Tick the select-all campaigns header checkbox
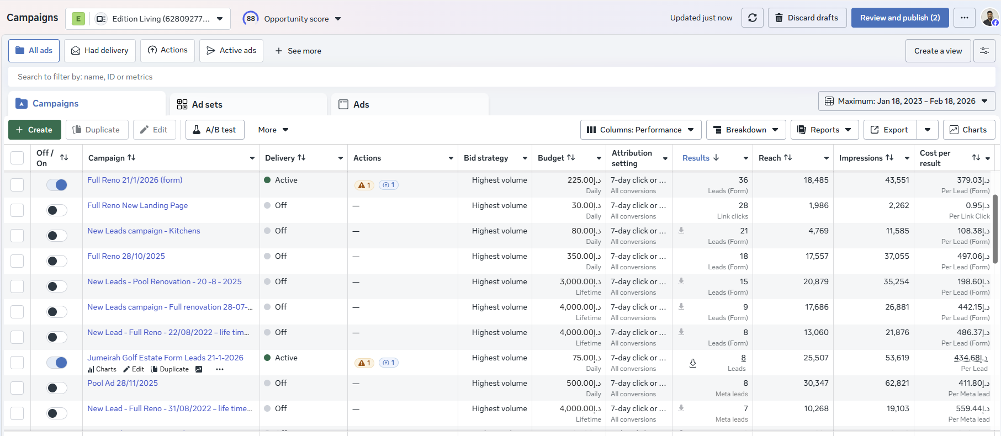Image resolution: width=1001 pixels, height=436 pixels. 17,158
